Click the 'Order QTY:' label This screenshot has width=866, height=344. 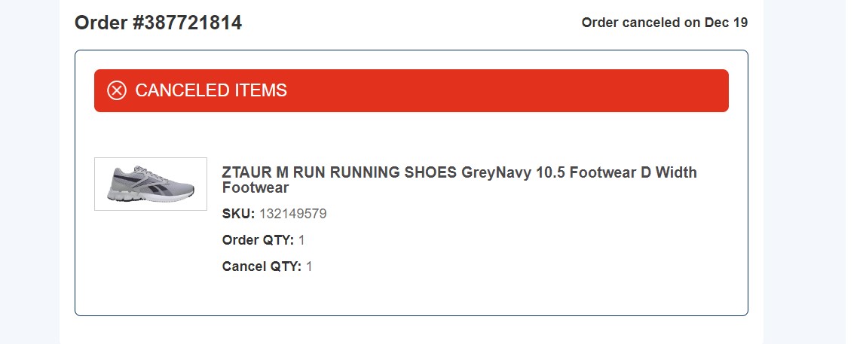pos(258,240)
